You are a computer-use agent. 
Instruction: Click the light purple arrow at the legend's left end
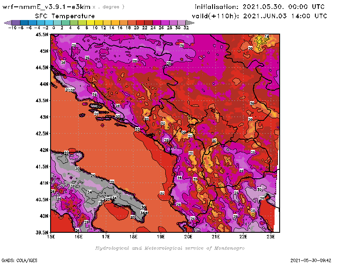click(x=8, y=23)
